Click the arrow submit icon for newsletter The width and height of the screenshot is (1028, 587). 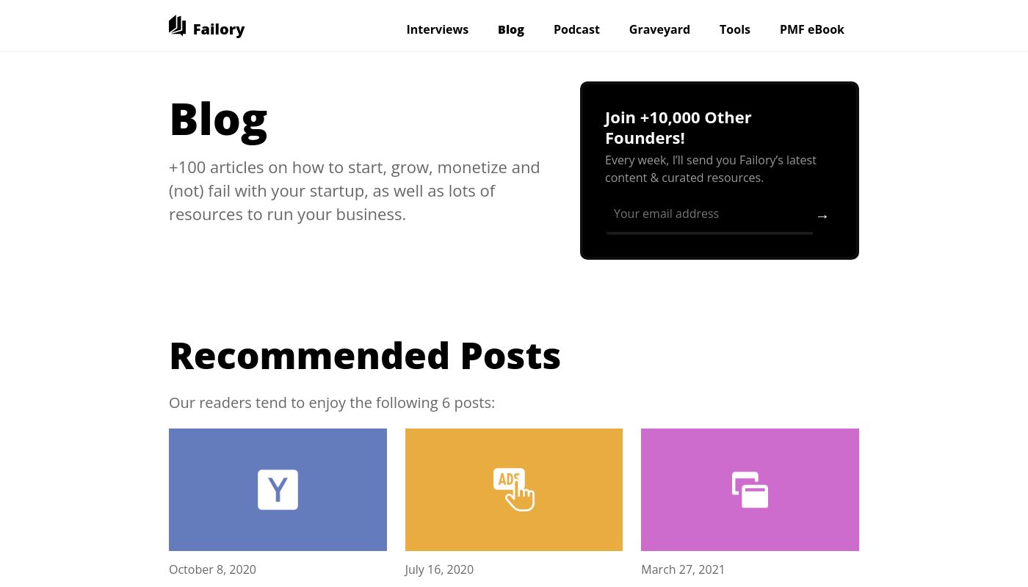[x=822, y=216]
